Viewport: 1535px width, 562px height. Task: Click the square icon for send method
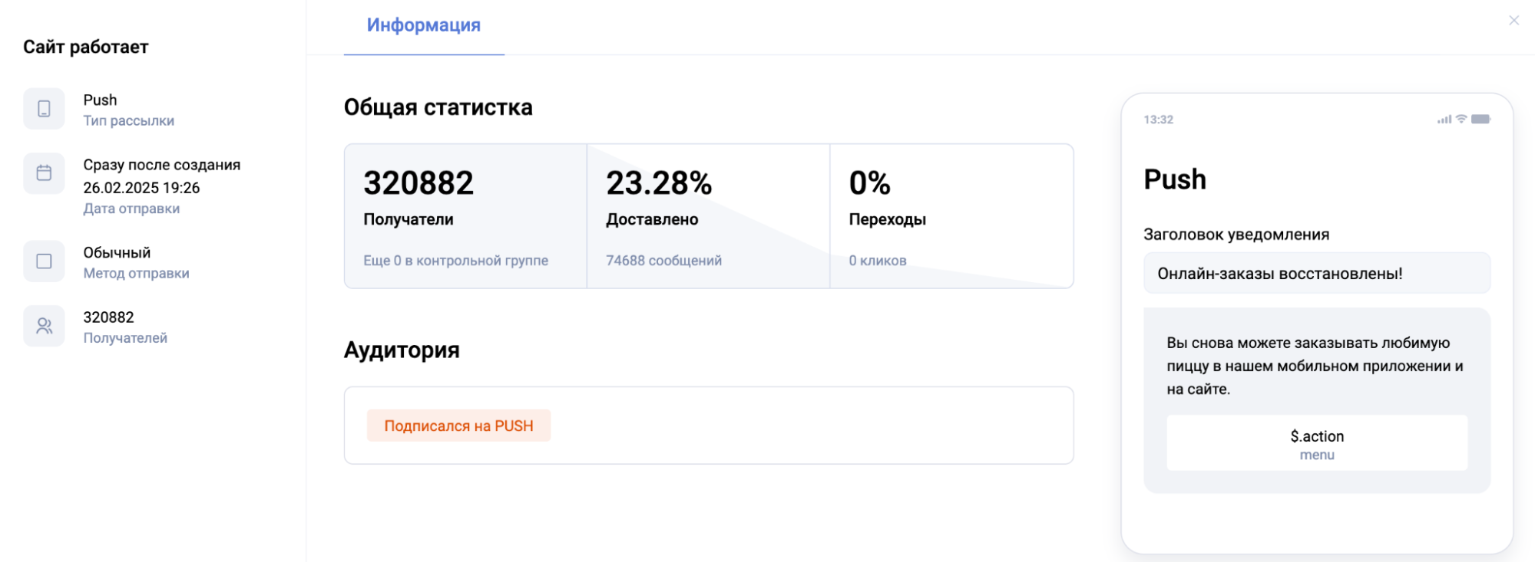44,261
